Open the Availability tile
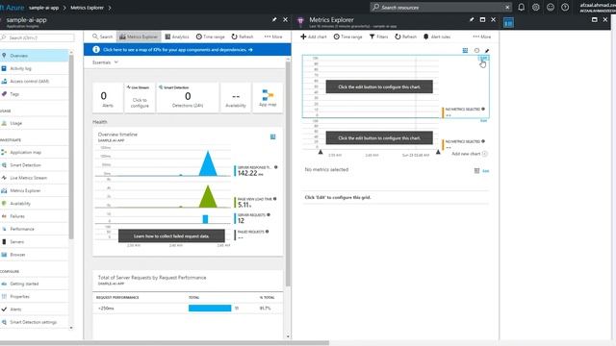This screenshot has width=616, height=346. [x=235, y=98]
